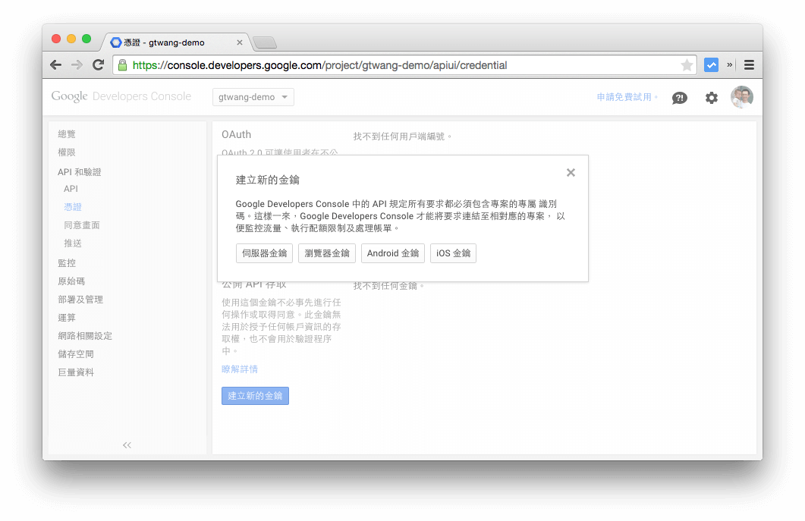Image resolution: width=805 pixels, height=521 pixels.
Task: Click the green HTTPS padlock icon
Action: pos(123,65)
